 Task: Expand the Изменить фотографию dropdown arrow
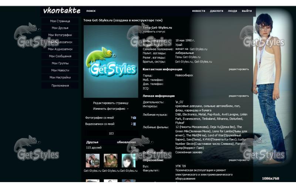coord(128,109)
